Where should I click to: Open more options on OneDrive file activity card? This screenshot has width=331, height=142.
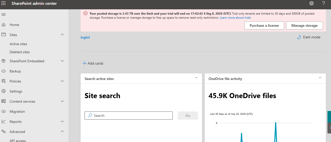point(320,78)
